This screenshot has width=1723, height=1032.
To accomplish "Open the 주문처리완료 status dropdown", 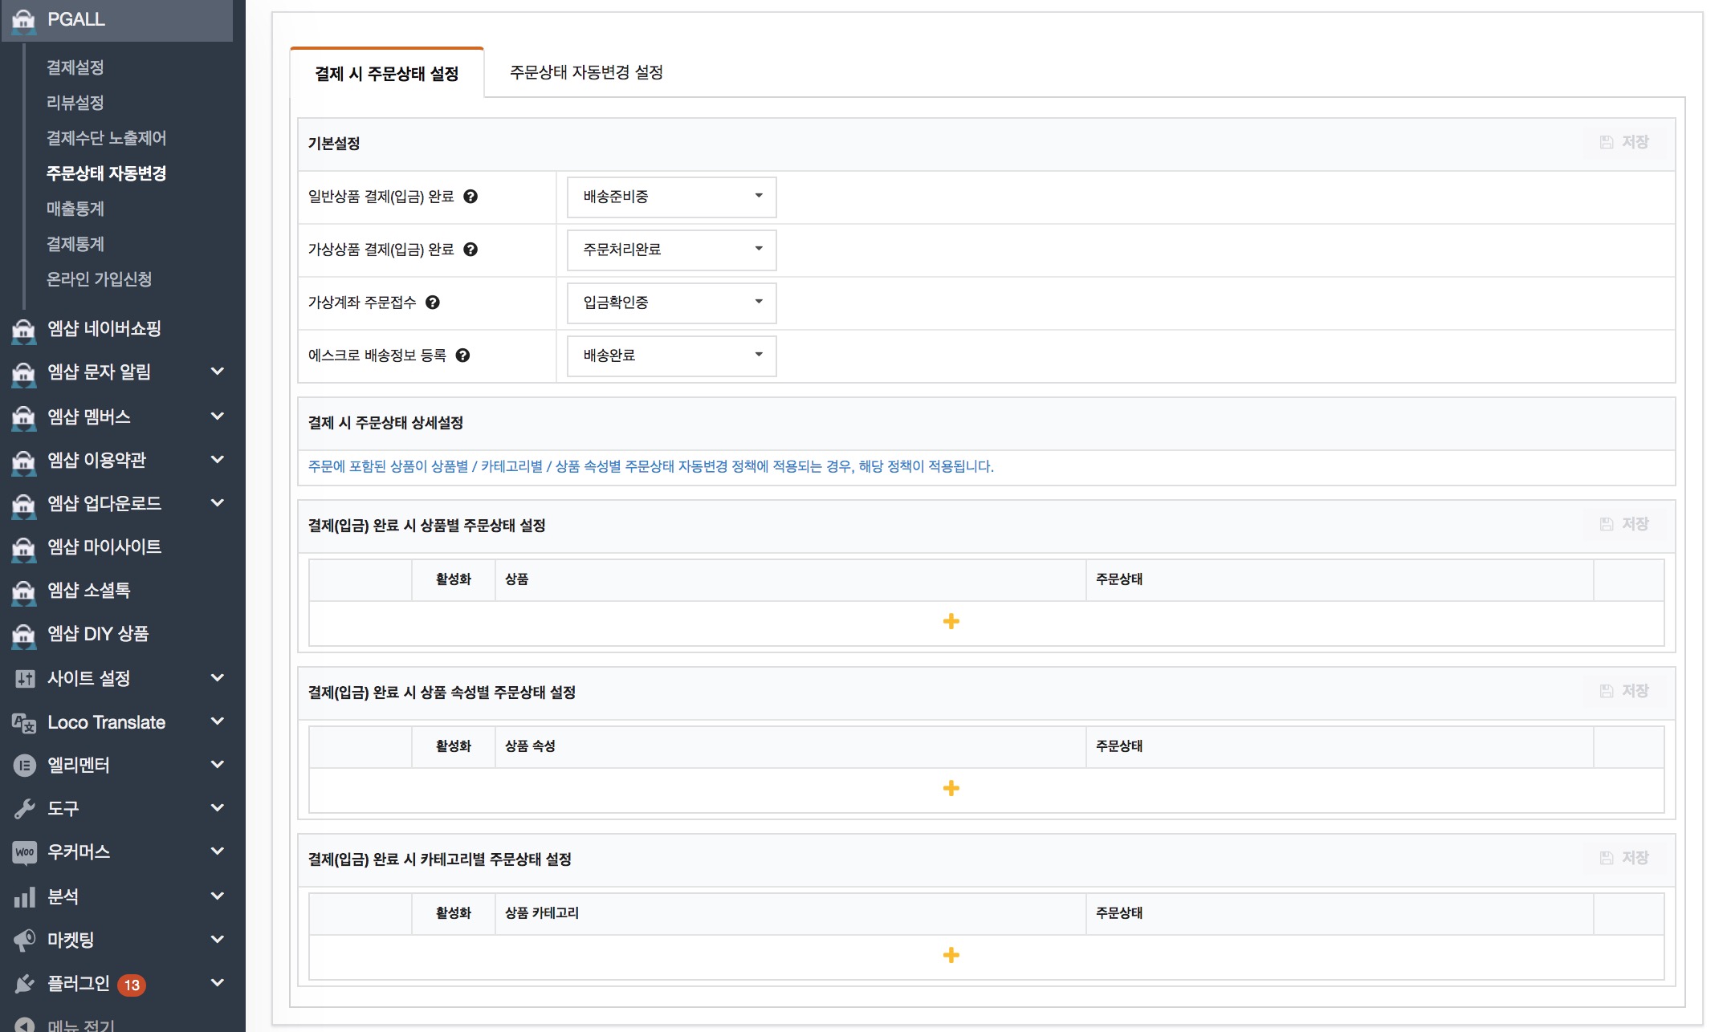I will pos(671,250).
